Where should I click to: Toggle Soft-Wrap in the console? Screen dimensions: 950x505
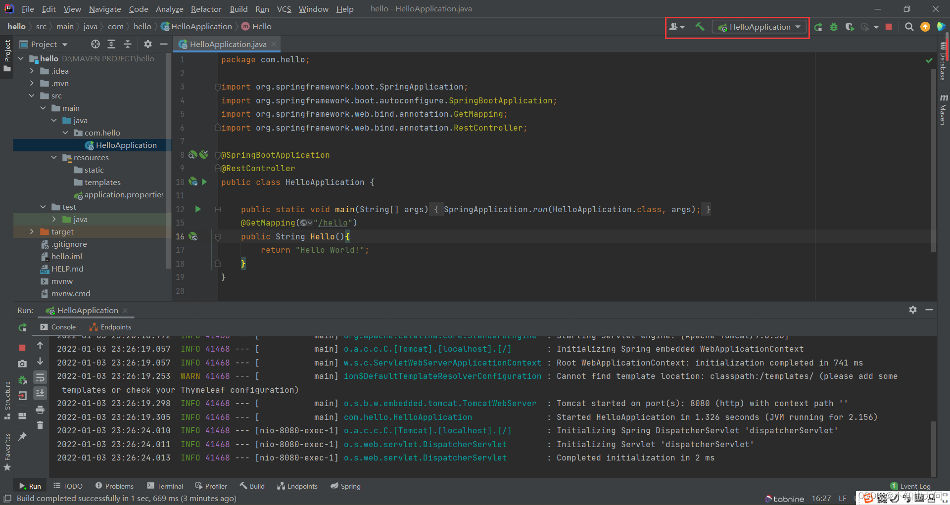[x=40, y=378]
